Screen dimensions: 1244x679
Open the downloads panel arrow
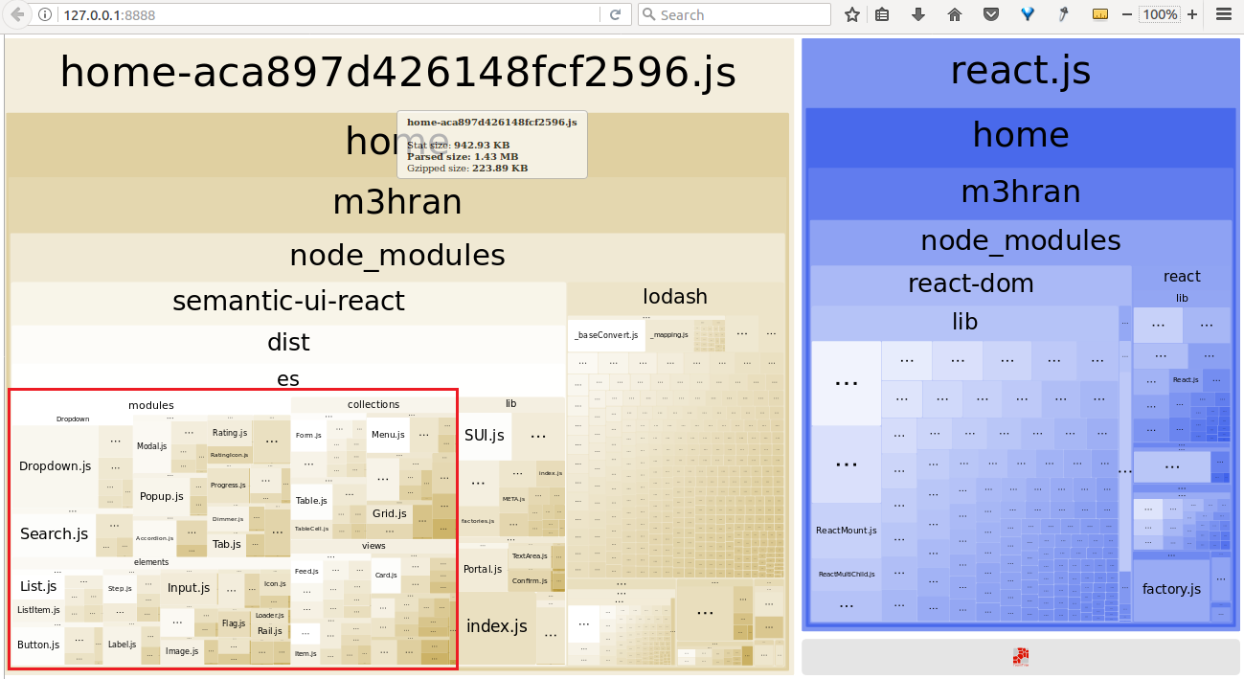coord(917,14)
